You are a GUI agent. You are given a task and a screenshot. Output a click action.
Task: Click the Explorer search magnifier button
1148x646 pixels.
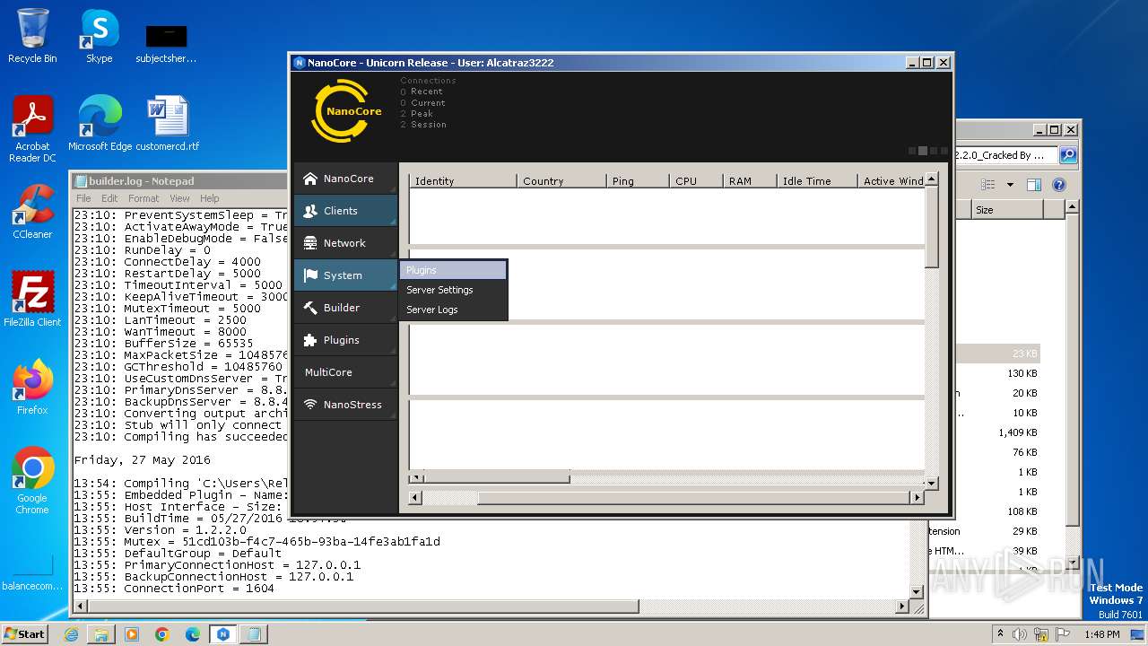[1068, 155]
